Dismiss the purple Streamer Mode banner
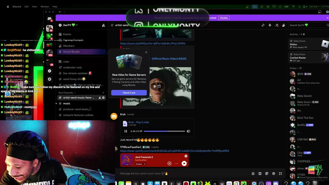 coord(327,18)
